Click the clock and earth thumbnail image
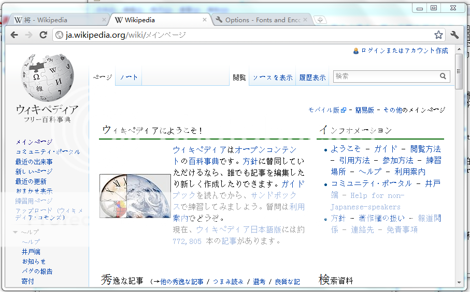Viewport: 470px width, 292px height. pos(135,196)
